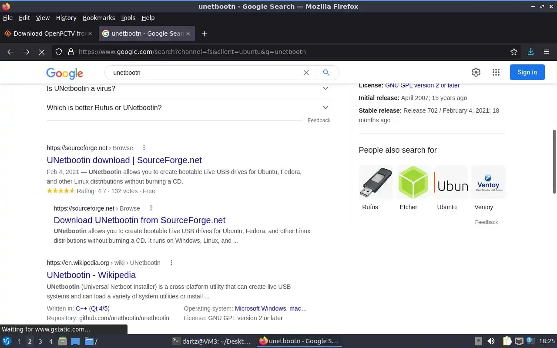Open a new tab
Image resolution: width=557 pixels, height=348 pixels.
(204, 33)
